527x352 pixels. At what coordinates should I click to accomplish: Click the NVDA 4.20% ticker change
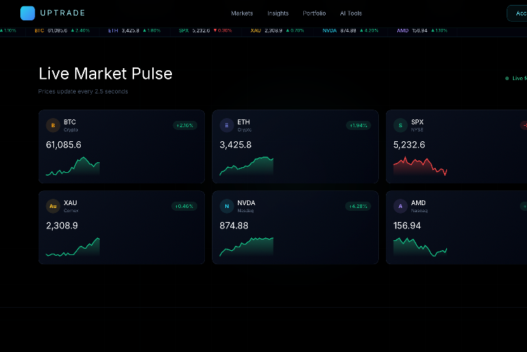[369, 31]
